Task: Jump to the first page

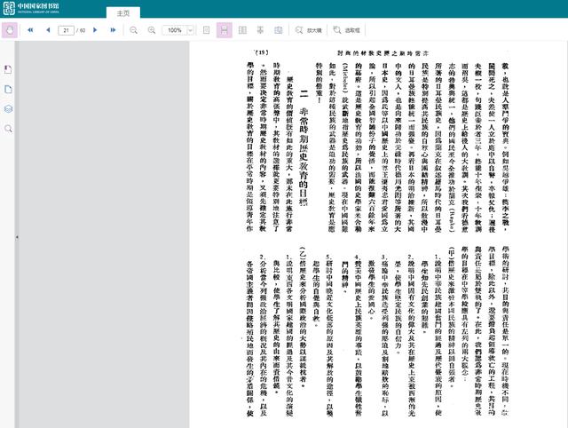Action: coord(30,30)
